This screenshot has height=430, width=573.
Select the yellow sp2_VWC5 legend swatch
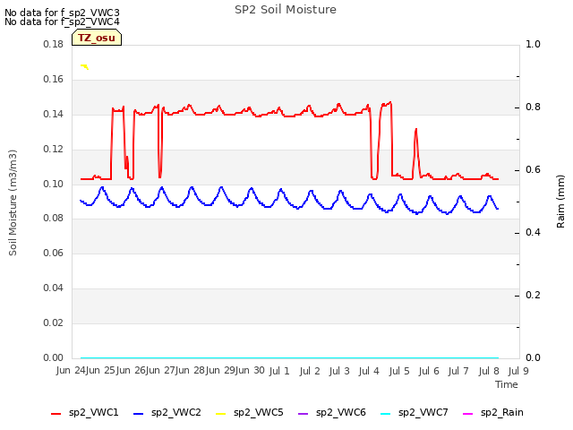pyautogui.click(x=221, y=414)
